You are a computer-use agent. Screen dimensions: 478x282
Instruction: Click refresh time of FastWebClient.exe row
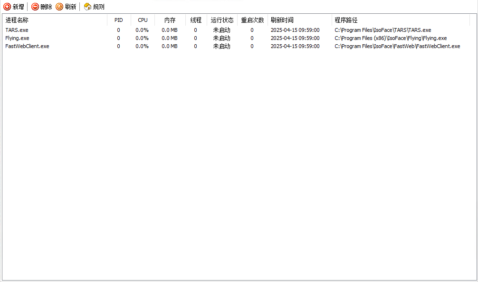(x=295, y=47)
